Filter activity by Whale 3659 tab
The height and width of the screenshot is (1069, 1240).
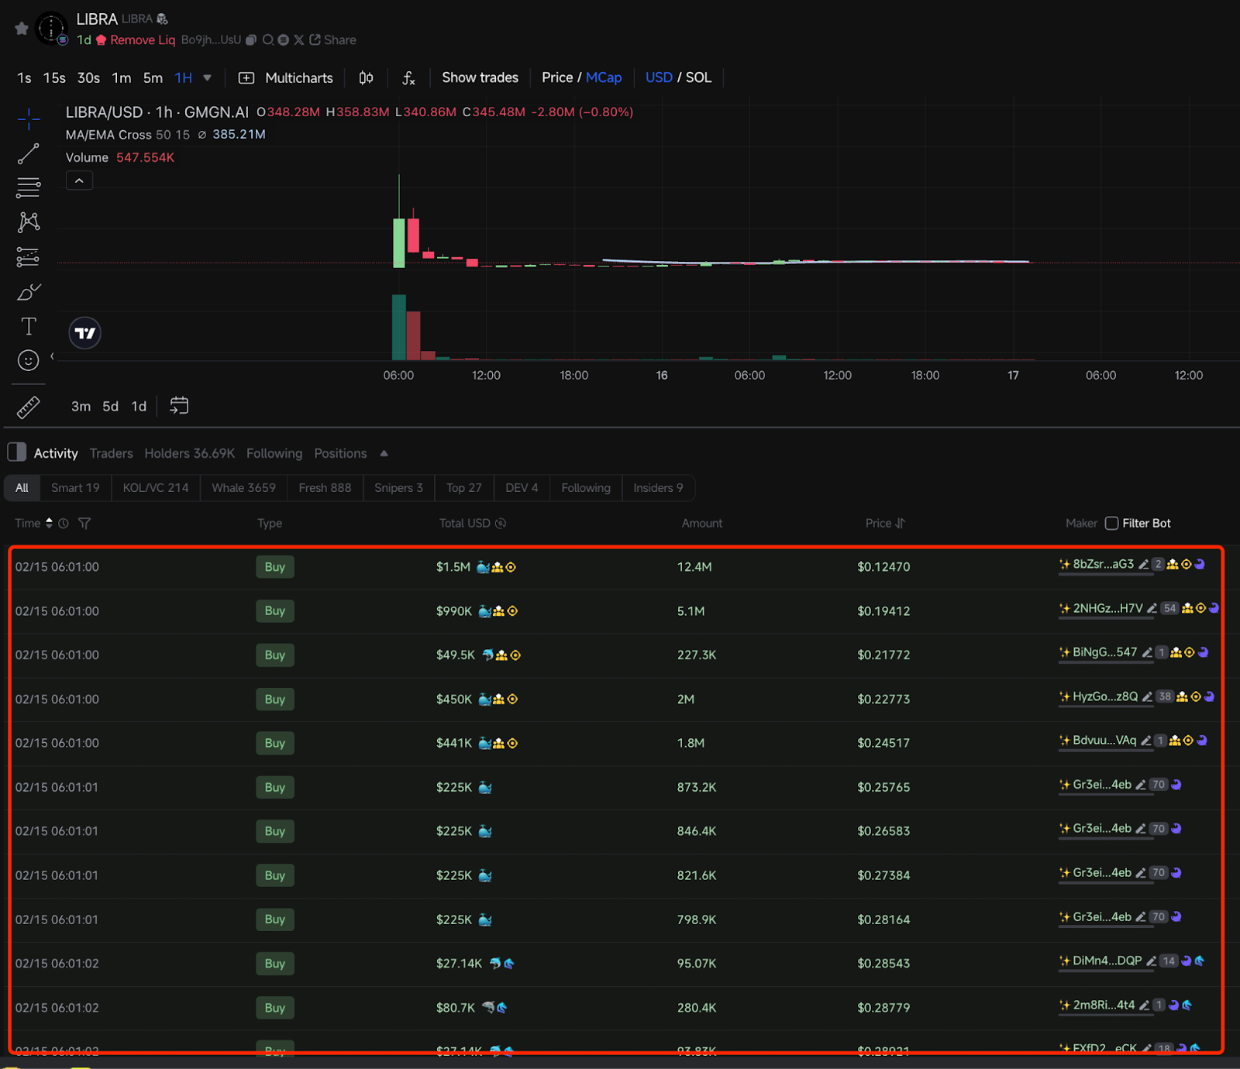pos(243,488)
